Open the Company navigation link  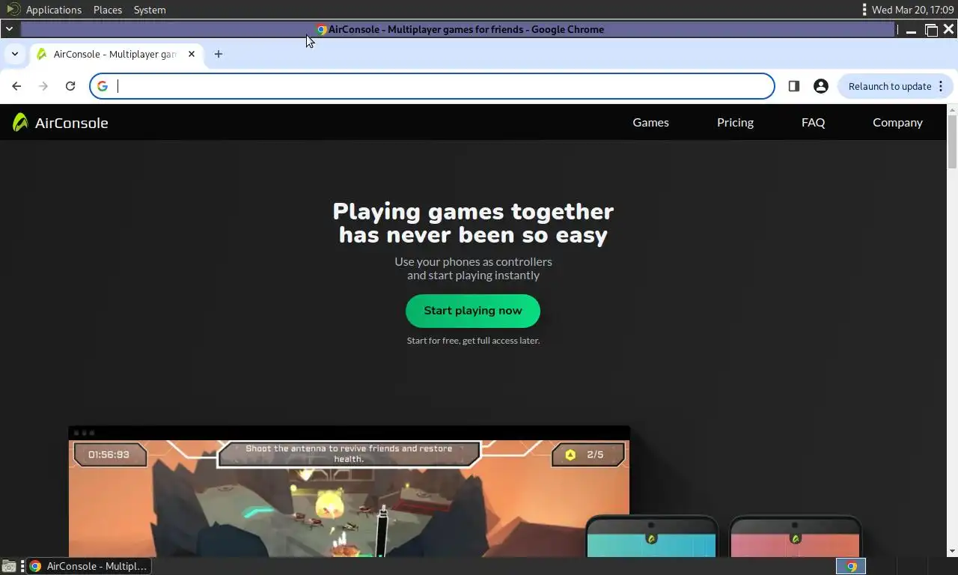897,122
